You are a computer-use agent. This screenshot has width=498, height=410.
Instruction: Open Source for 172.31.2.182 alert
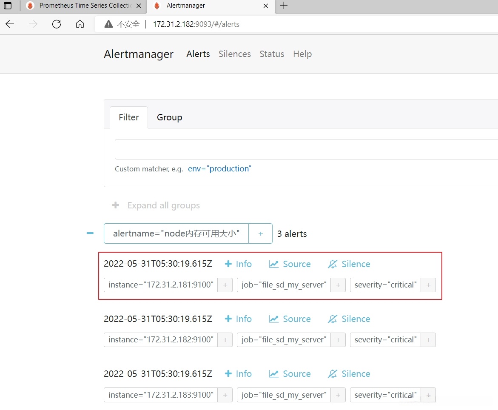point(290,319)
